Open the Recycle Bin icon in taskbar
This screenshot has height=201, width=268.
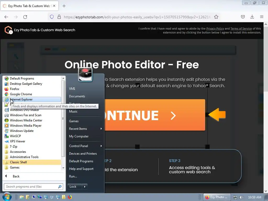click(x=52, y=197)
